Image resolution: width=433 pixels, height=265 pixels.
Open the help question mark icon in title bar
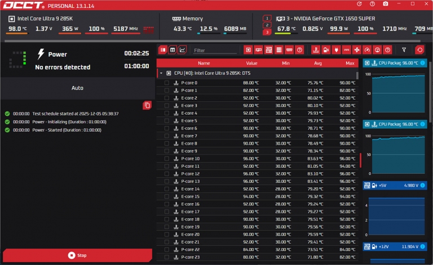[x=373, y=4]
